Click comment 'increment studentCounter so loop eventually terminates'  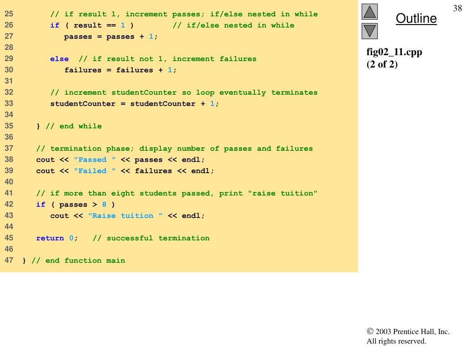click(x=184, y=93)
